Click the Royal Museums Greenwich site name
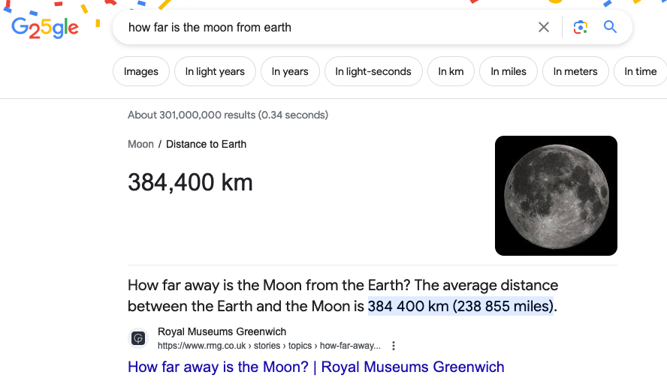 [x=222, y=331]
